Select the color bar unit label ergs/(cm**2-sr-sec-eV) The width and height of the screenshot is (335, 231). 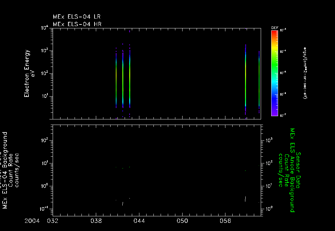(305, 73)
